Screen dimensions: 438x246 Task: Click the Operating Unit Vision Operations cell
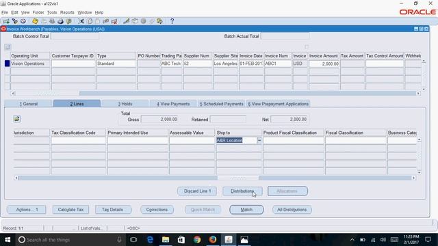point(30,64)
